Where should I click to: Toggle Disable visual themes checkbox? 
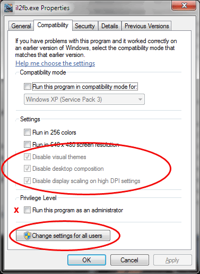click(27, 157)
